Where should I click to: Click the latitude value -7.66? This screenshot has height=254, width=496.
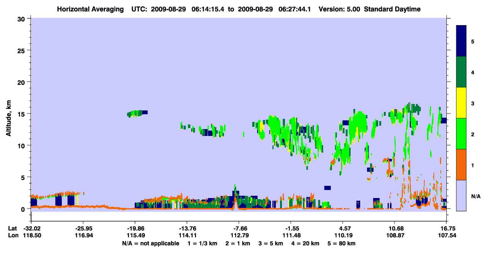coord(238,228)
